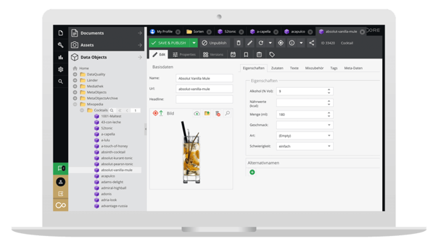This screenshot has height=246, width=438.
Task: Click the Save & Publish button
Action: click(x=170, y=42)
